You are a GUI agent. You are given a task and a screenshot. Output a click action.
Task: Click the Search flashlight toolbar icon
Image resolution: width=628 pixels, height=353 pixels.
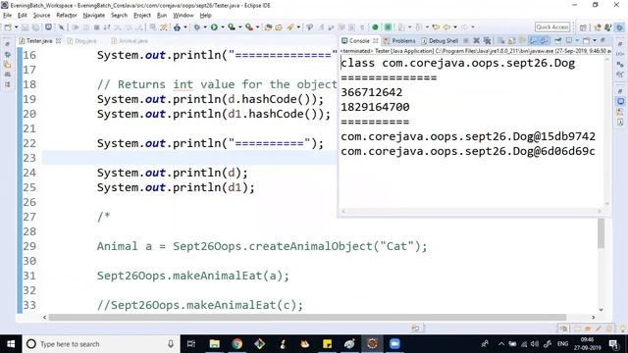[x=289, y=26]
